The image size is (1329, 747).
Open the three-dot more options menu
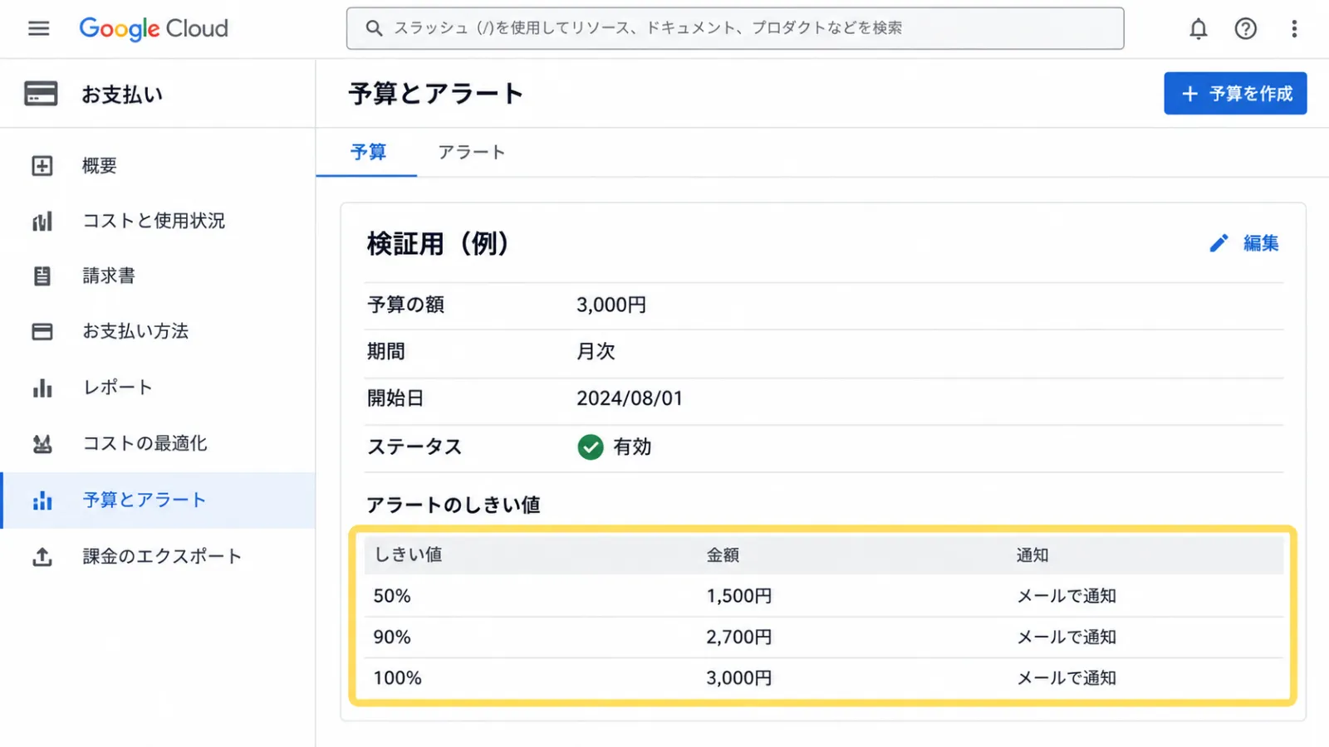[x=1293, y=29]
